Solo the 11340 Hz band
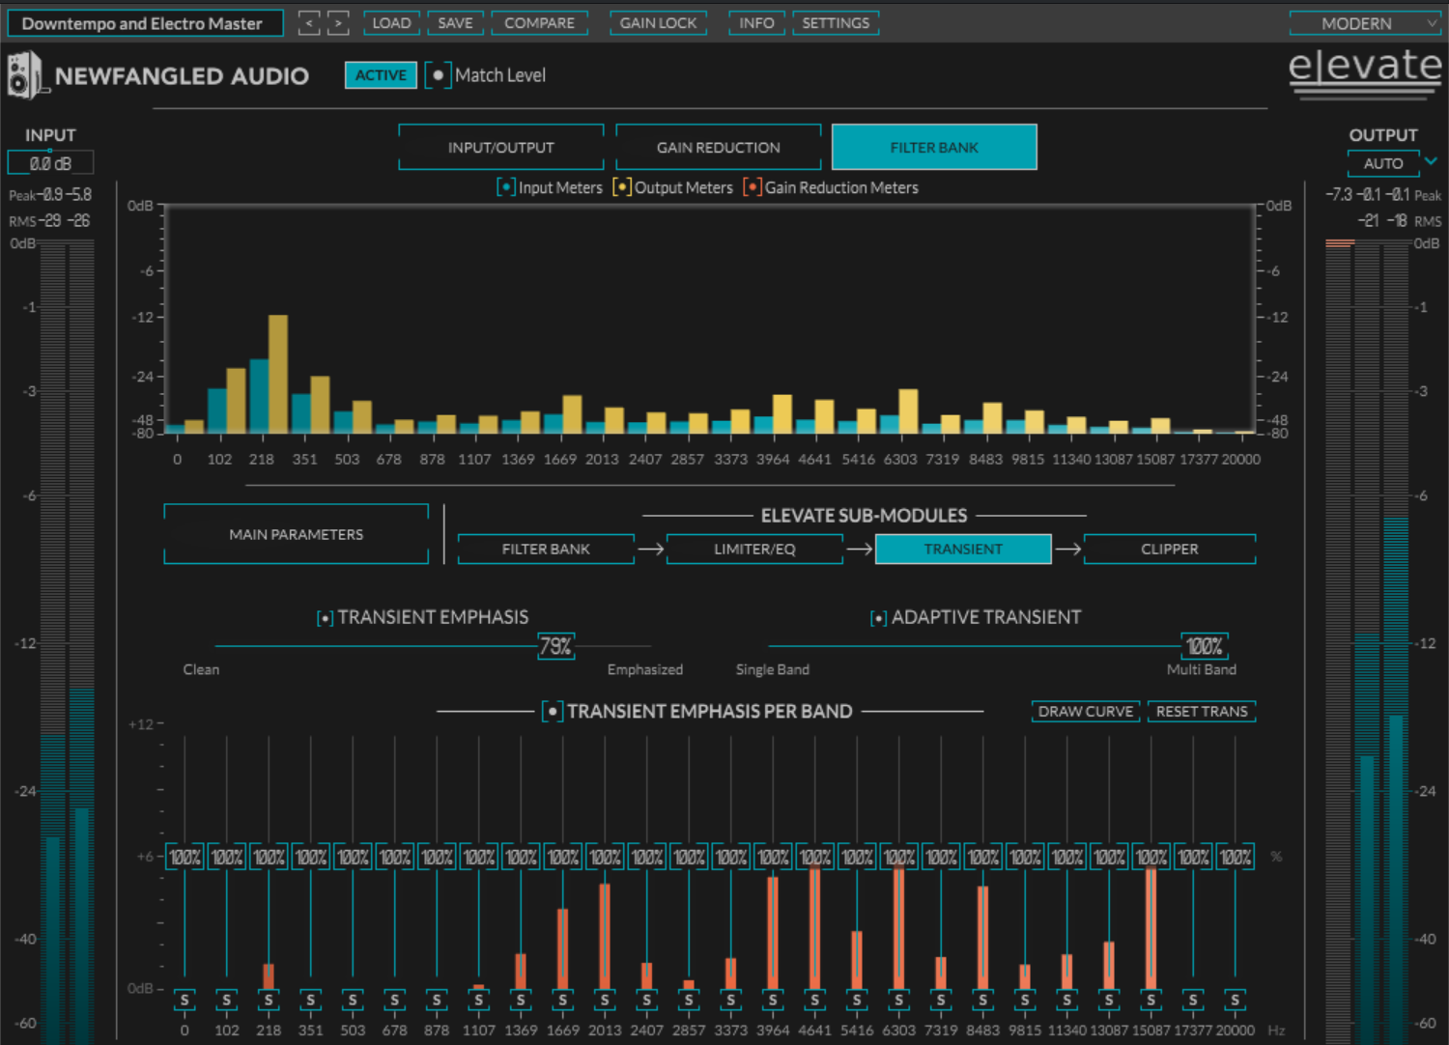Screen dimensions: 1449x1045 [1067, 1001]
